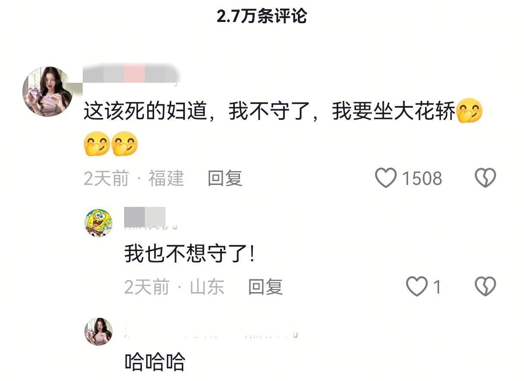Open small girl avatar beside "哈哈哈"
Screen dimensions: 524x381
(98, 331)
